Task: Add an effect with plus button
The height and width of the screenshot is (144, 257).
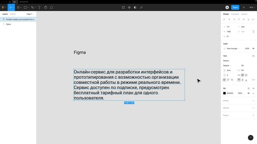Action: [253, 108]
